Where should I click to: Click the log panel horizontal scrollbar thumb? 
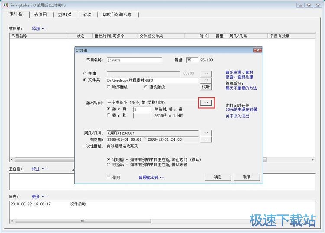tap(83, 221)
